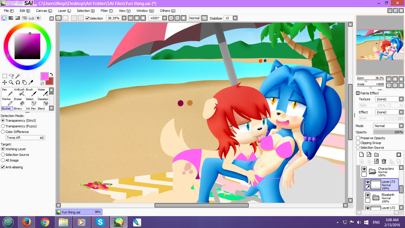Show the color wheel panel
Screen dimensions: 405x228
(4, 18)
